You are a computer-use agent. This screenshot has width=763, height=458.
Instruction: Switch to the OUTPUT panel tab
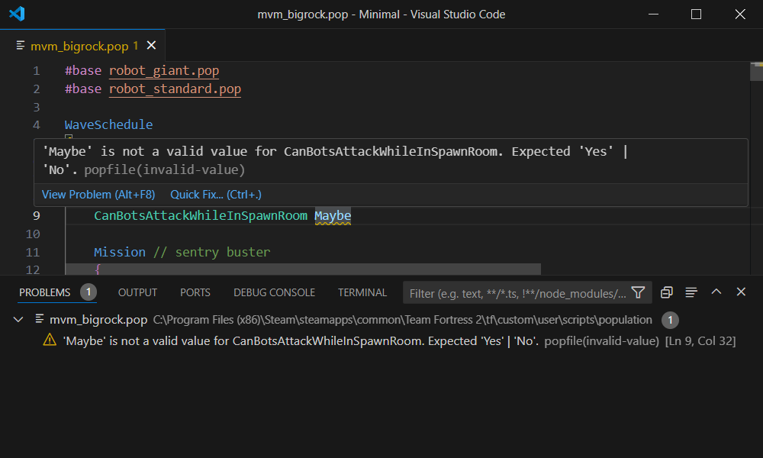pyautogui.click(x=137, y=292)
